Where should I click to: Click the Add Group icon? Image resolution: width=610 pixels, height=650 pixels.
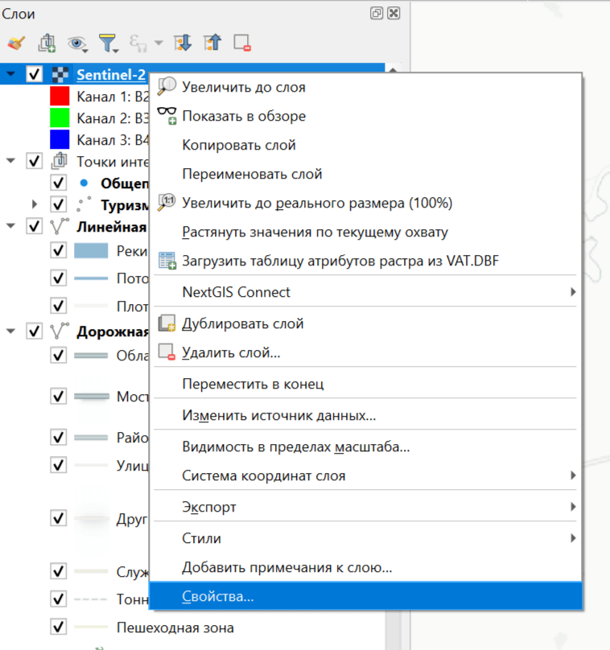point(47,43)
